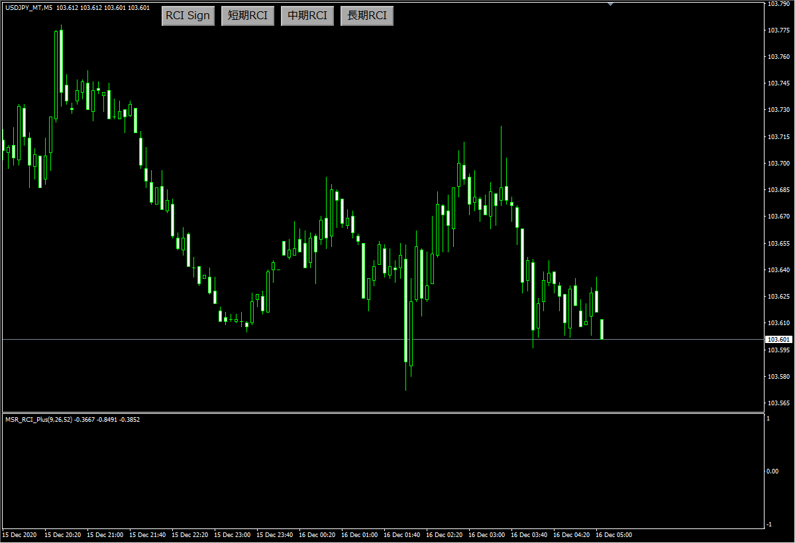The width and height of the screenshot is (795, 543).
Task: Select the current price label 103.601
Action: point(778,339)
